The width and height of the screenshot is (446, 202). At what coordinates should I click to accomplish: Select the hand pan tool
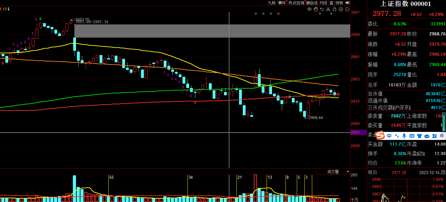point(316,9)
